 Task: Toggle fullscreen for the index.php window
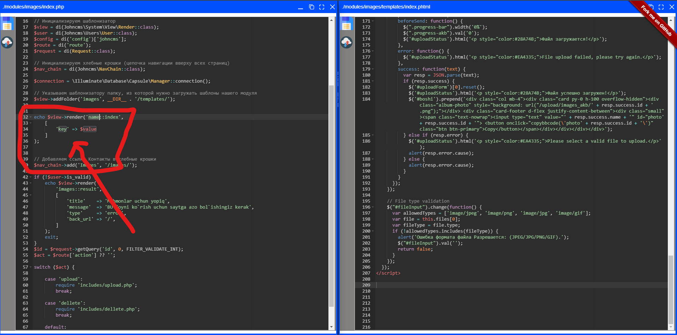322,7
